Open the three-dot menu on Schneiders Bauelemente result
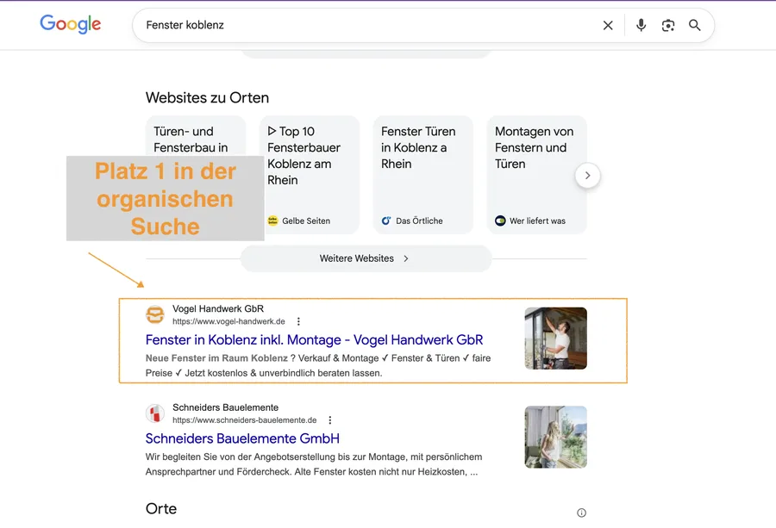The height and width of the screenshot is (528, 776). pos(329,419)
